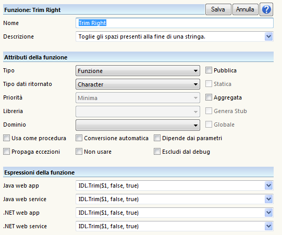The image size is (282, 235).
Task: Click the 'Funzione: Trim Right' header title
Action: coord(32,10)
